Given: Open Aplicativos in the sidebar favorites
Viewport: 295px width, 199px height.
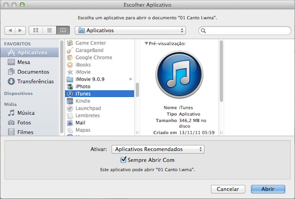Looking at the screenshot, I should click(30, 53).
